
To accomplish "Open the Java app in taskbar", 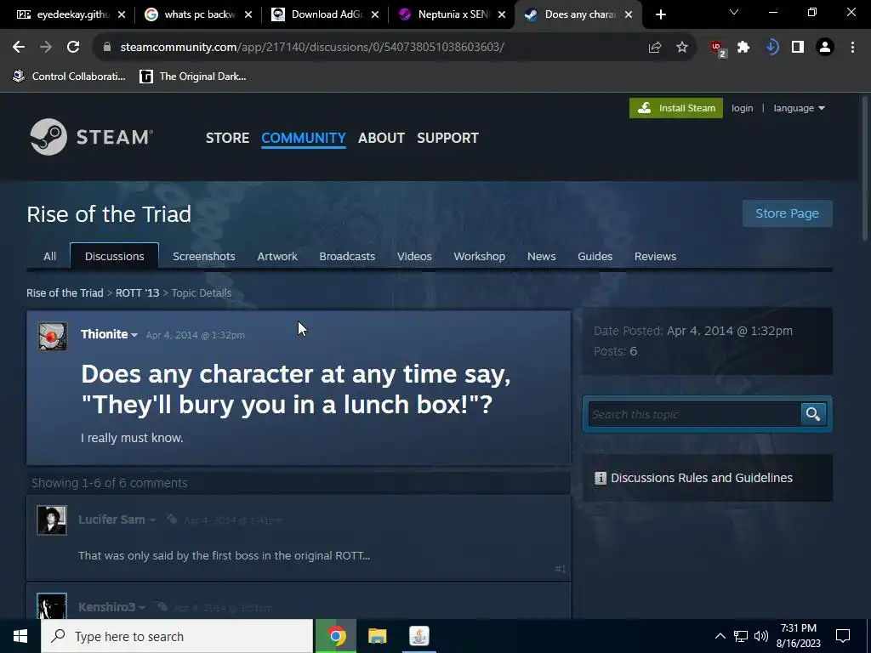I will (418, 636).
